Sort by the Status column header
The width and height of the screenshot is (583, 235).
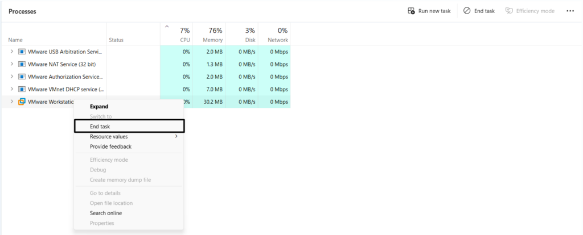116,40
